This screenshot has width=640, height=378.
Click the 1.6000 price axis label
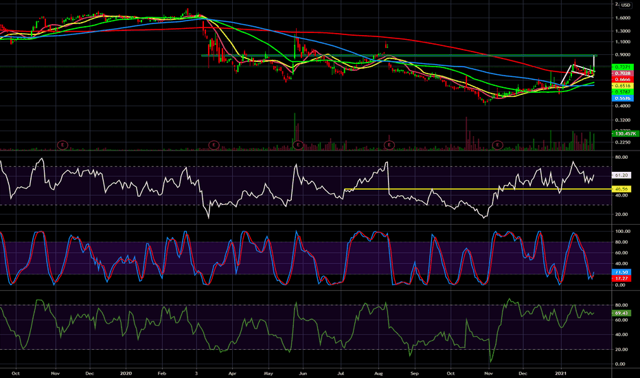(622, 18)
